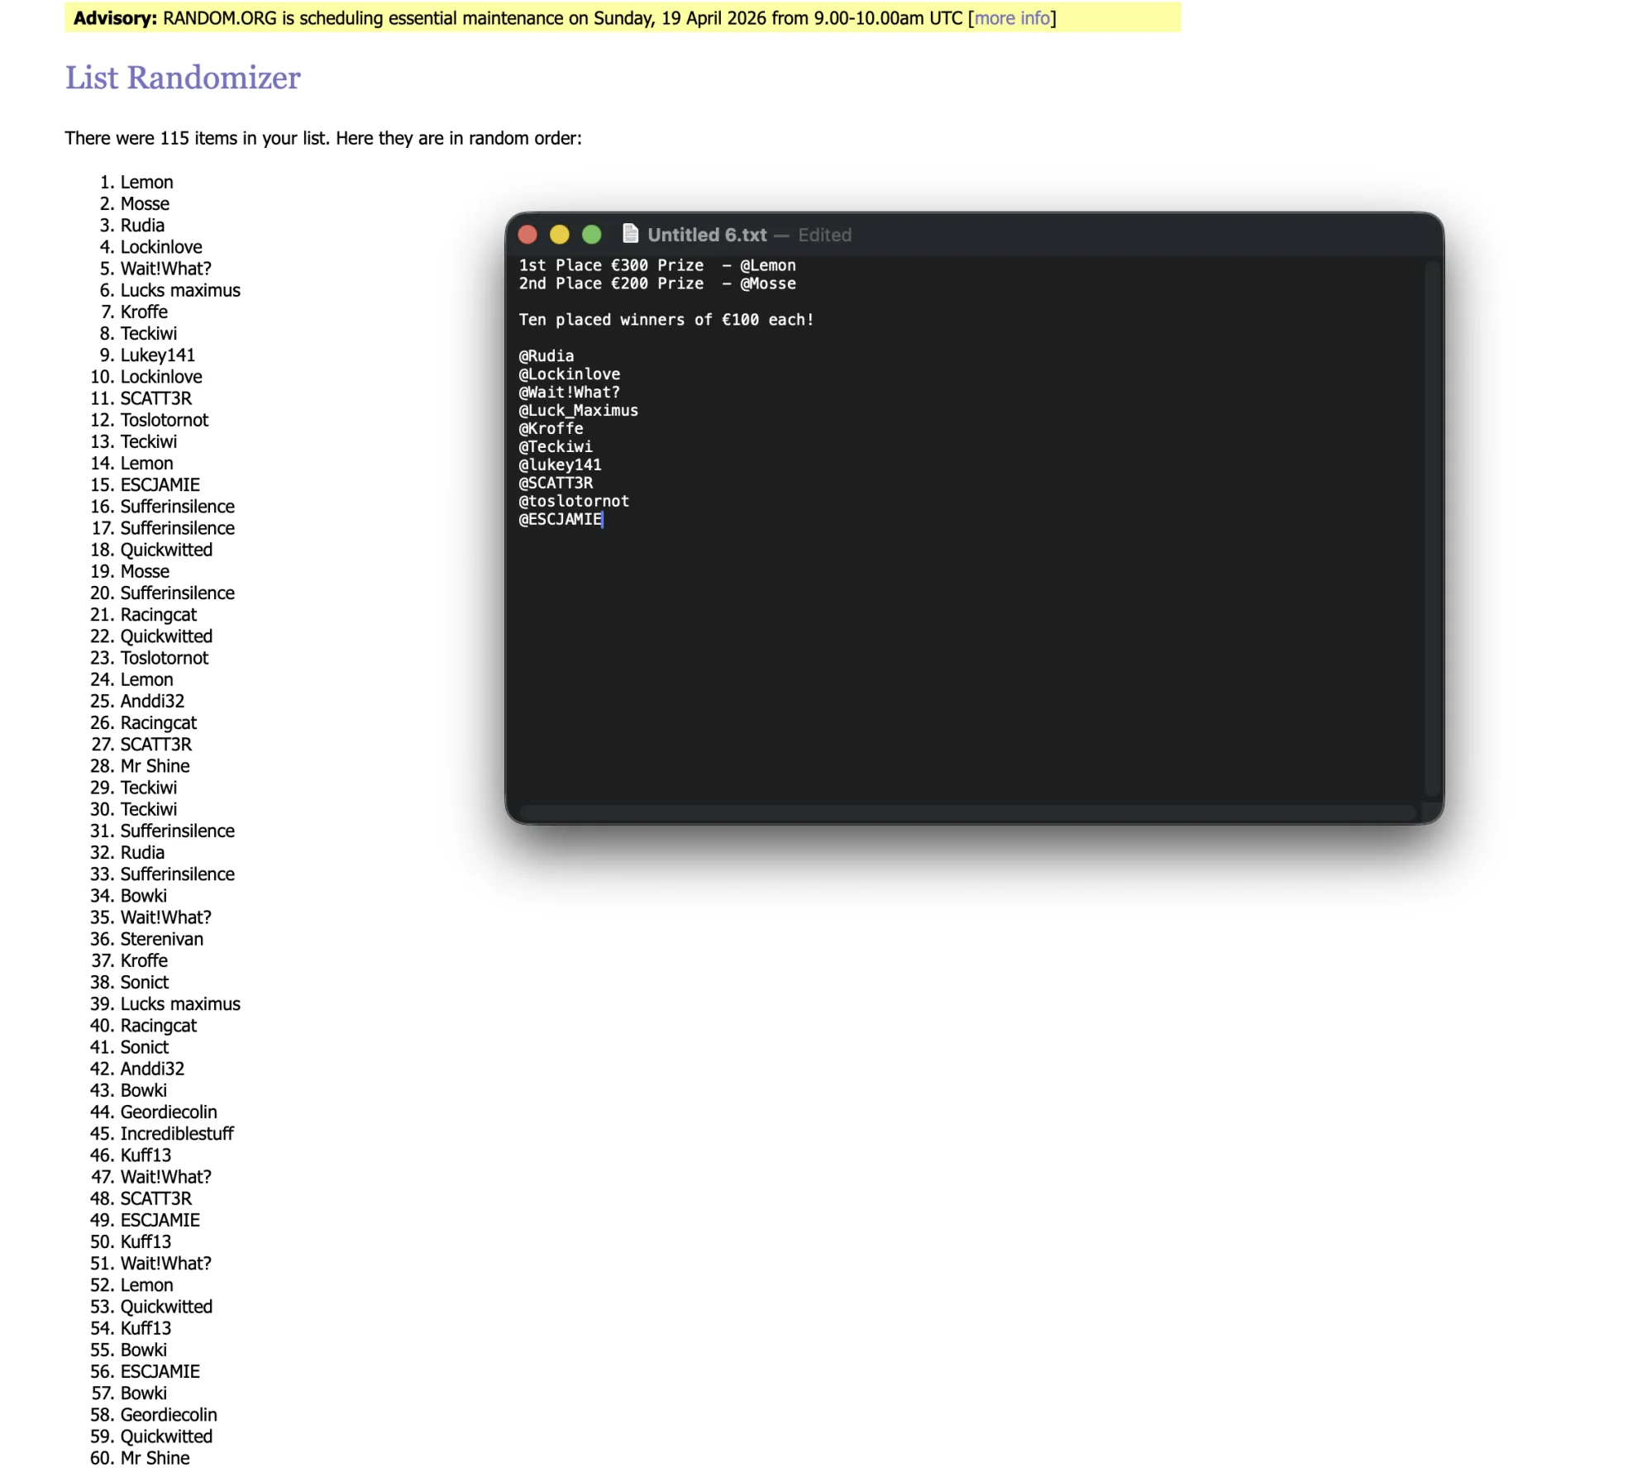Click list item 5 Wait!What?

pos(165,269)
